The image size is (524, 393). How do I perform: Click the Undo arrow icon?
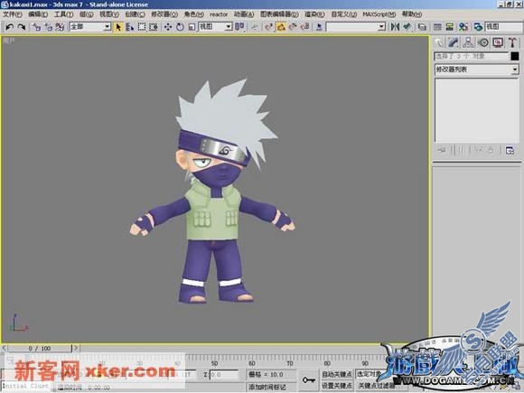[9, 27]
